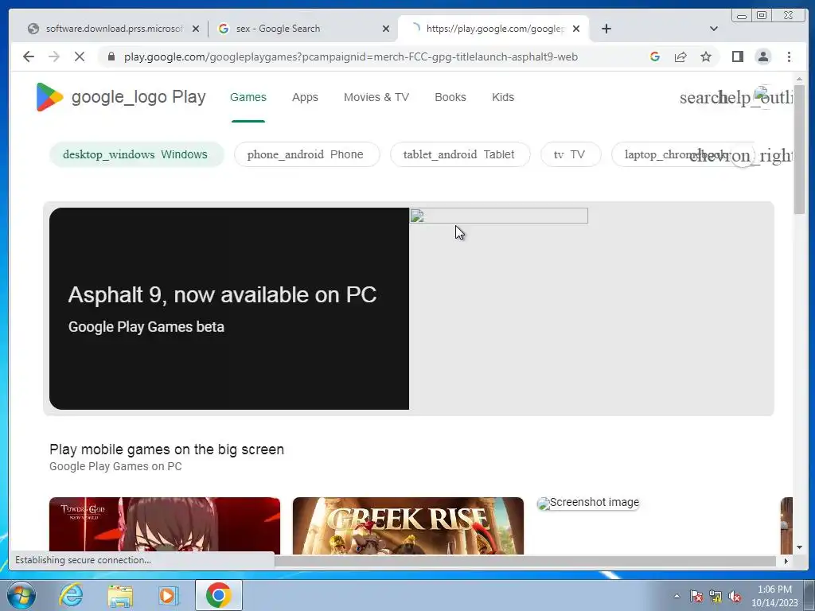This screenshot has width=815, height=611.
Task: Click chevron_right to show more filters
Action: [x=743, y=155]
